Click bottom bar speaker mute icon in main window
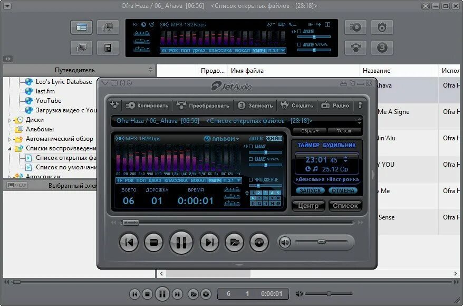Viewport: 463px width, 306px height. coord(299,294)
